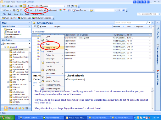161x120 pixels.
Task: Switch to FullShot 9.5 taskbar item
Action: coord(30,118)
